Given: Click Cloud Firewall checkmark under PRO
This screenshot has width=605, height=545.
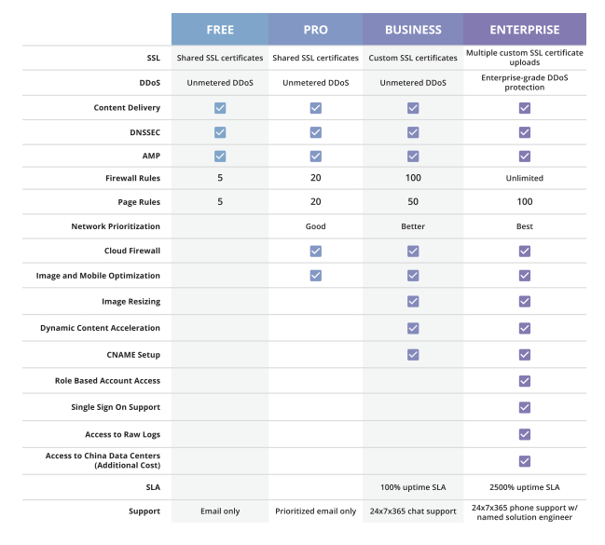Looking at the screenshot, I should [x=316, y=251].
